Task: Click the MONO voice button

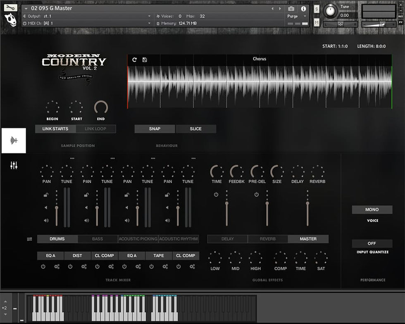Action: pos(372,210)
